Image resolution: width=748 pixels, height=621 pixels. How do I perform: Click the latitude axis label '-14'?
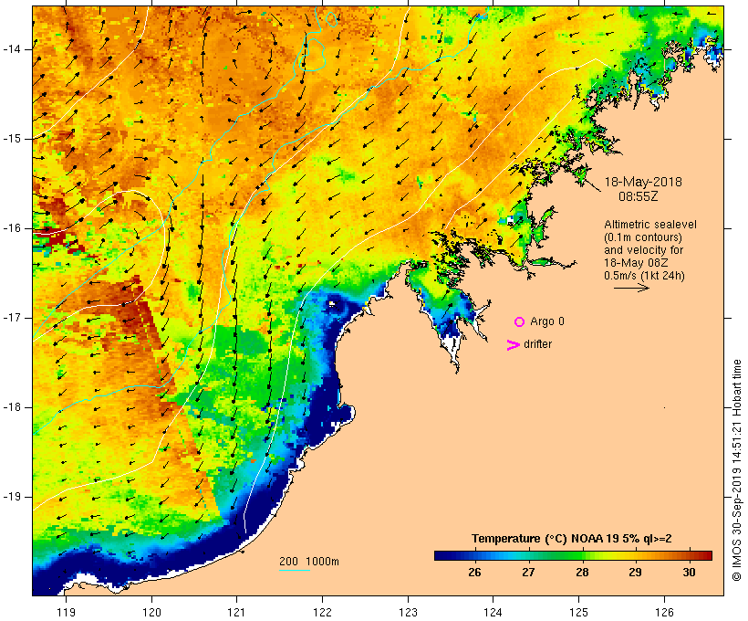12,49
